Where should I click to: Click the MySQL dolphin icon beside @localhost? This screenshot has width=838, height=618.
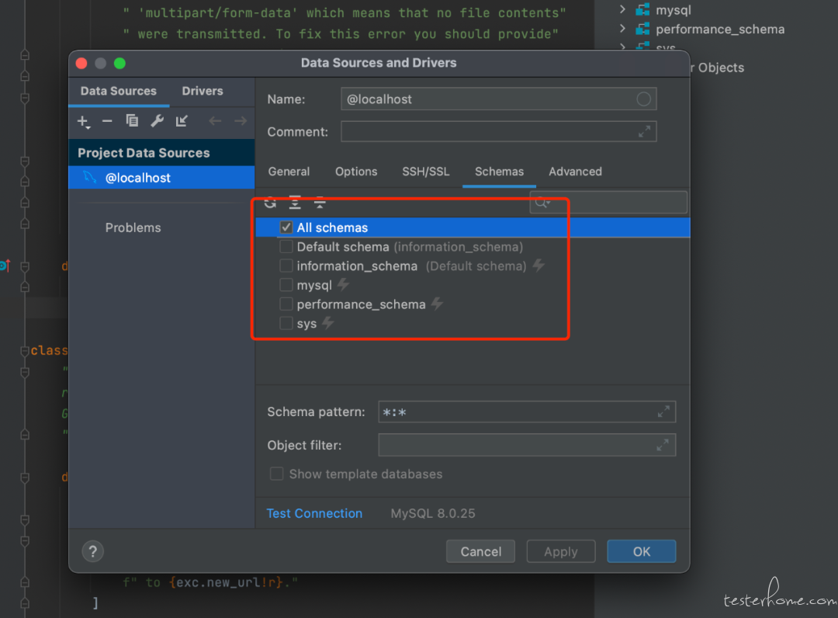click(x=90, y=178)
